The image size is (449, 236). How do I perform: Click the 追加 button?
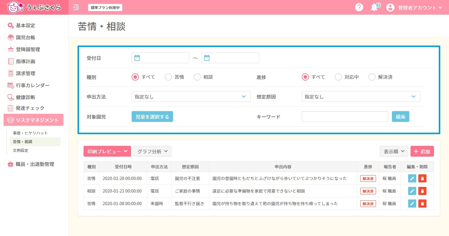tap(422, 151)
